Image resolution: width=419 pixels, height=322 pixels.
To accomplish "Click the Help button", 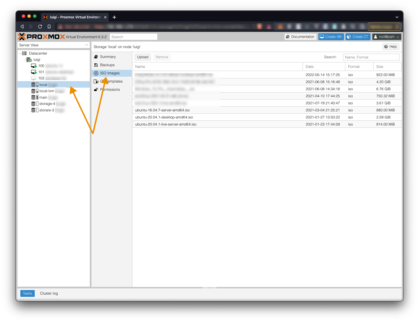I will [x=391, y=47].
